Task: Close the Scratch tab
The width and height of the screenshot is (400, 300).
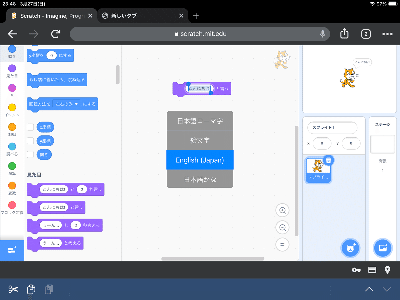Action: pyautogui.click(x=90, y=16)
